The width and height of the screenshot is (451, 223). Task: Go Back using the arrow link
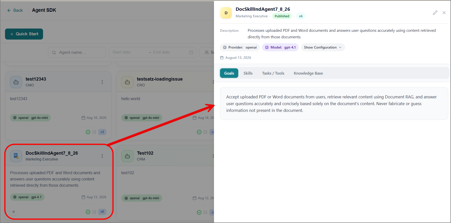[x=15, y=10]
